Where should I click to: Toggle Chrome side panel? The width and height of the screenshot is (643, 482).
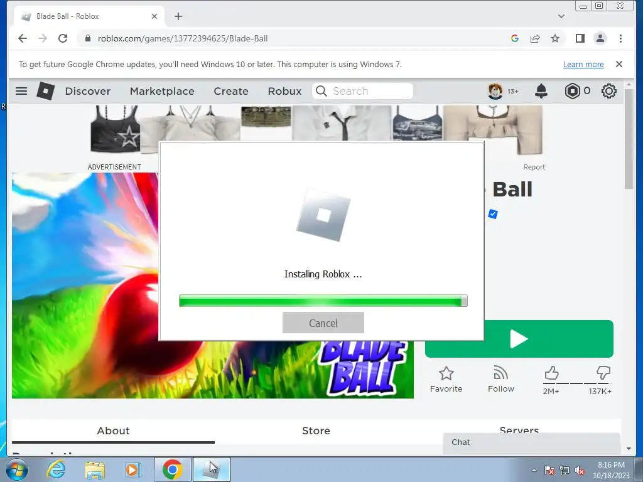point(580,38)
